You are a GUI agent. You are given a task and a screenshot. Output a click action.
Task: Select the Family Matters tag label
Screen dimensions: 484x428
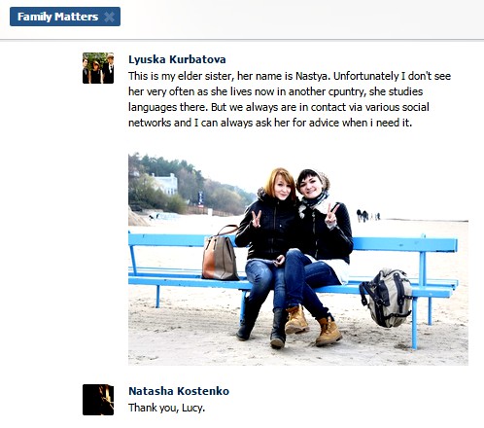click(57, 17)
